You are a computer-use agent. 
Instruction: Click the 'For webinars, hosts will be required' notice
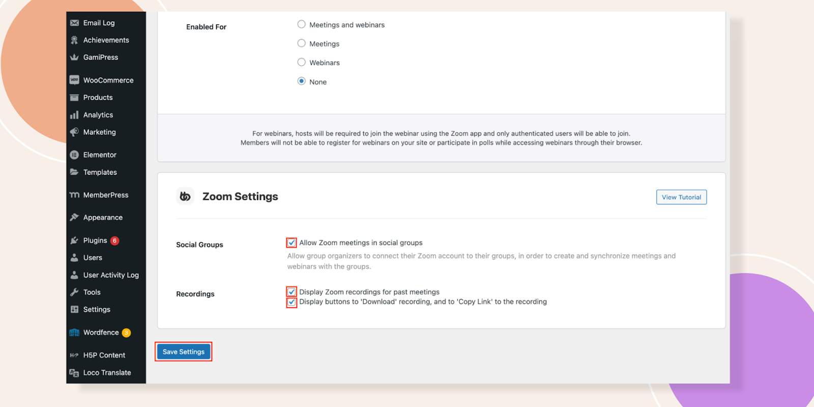click(x=441, y=138)
